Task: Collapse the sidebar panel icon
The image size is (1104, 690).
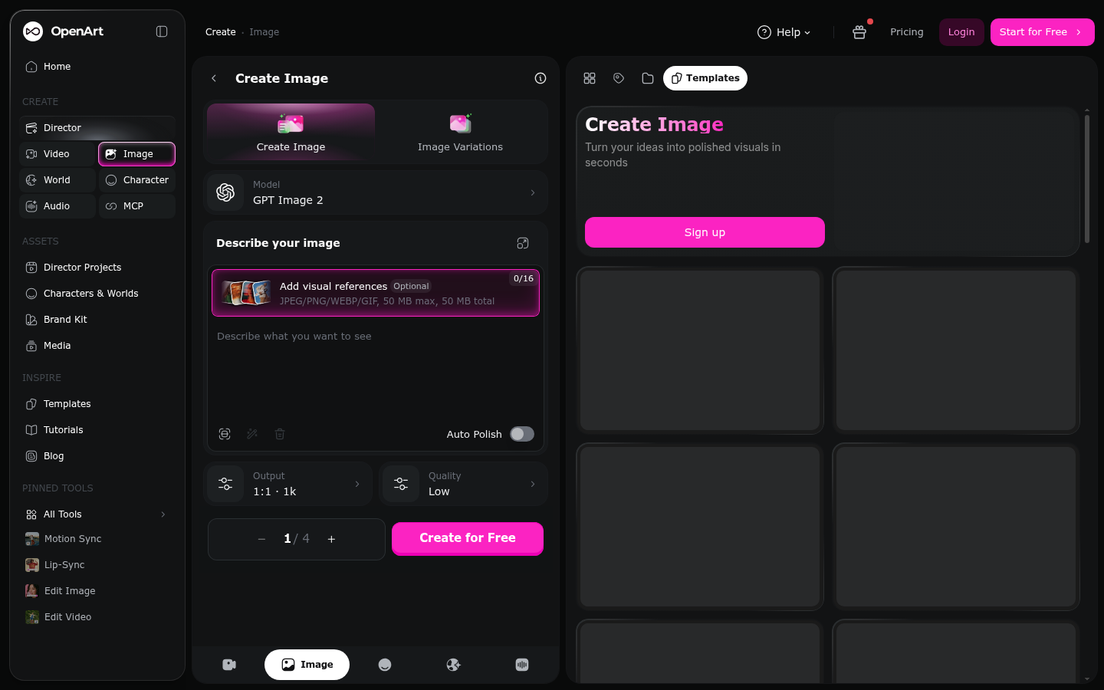Action: coord(162,31)
